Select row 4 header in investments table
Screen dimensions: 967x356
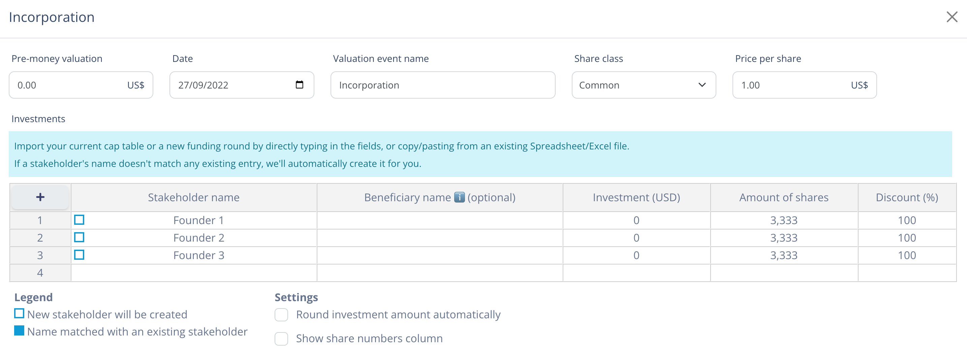click(40, 273)
